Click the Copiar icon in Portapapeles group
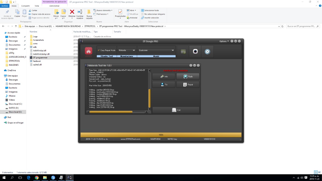The width and height of the screenshot is (322, 181). click(x=17, y=12)
